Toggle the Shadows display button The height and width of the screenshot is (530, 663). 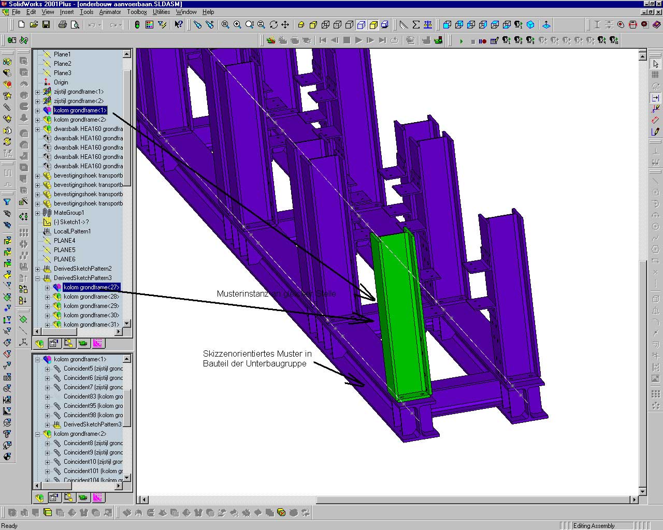pyautogui.click(x=385, y=24)
